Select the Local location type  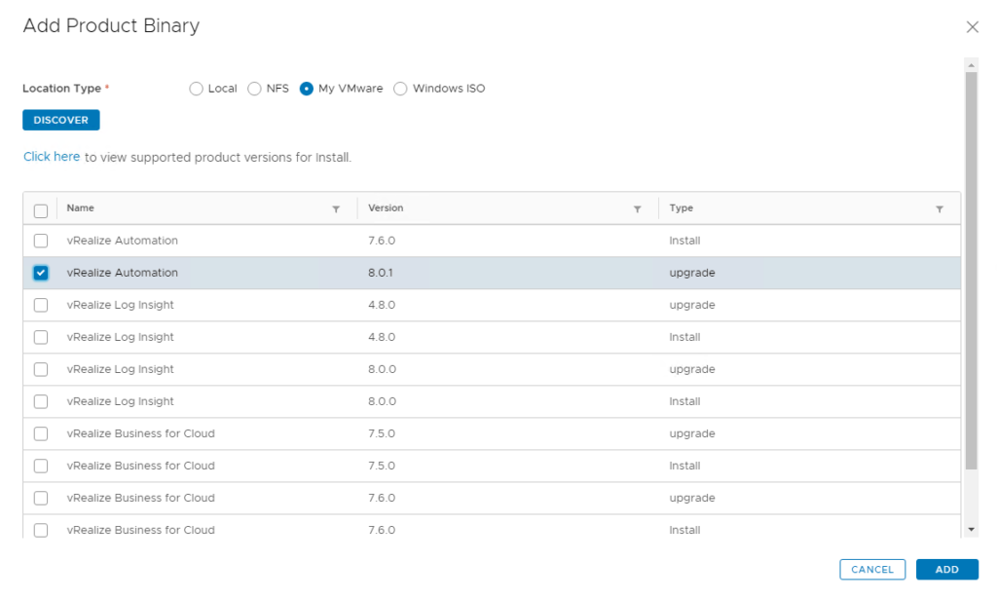(196, 89)
